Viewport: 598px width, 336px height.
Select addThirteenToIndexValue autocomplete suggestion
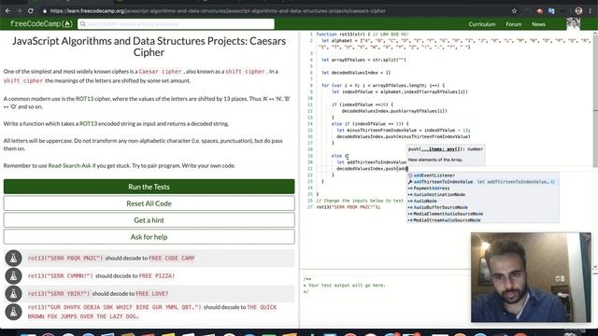[x=483, y=182]
